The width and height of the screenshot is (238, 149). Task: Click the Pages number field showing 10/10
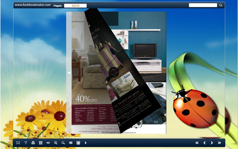pos(76,6)
